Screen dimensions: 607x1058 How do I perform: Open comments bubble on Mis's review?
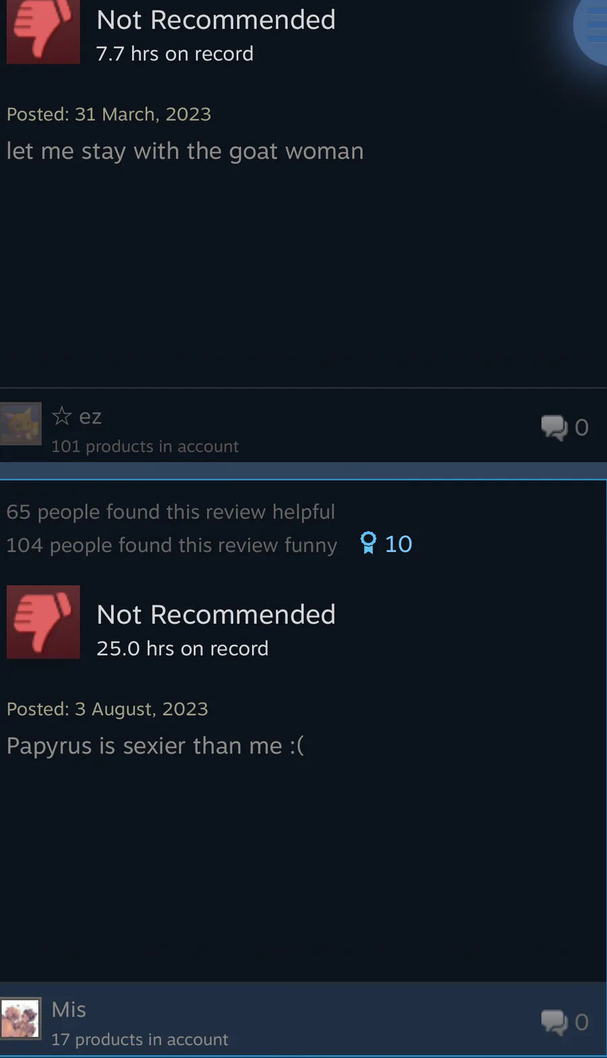(554, 1022)
